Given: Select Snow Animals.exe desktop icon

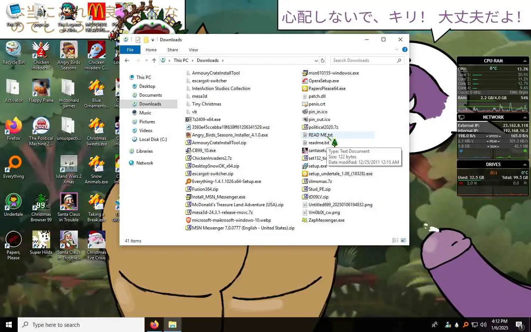Looking at the screenshot, I should 96,169.
